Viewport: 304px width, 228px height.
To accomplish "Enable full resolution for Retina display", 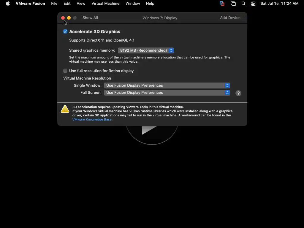I will coord(65,71).
